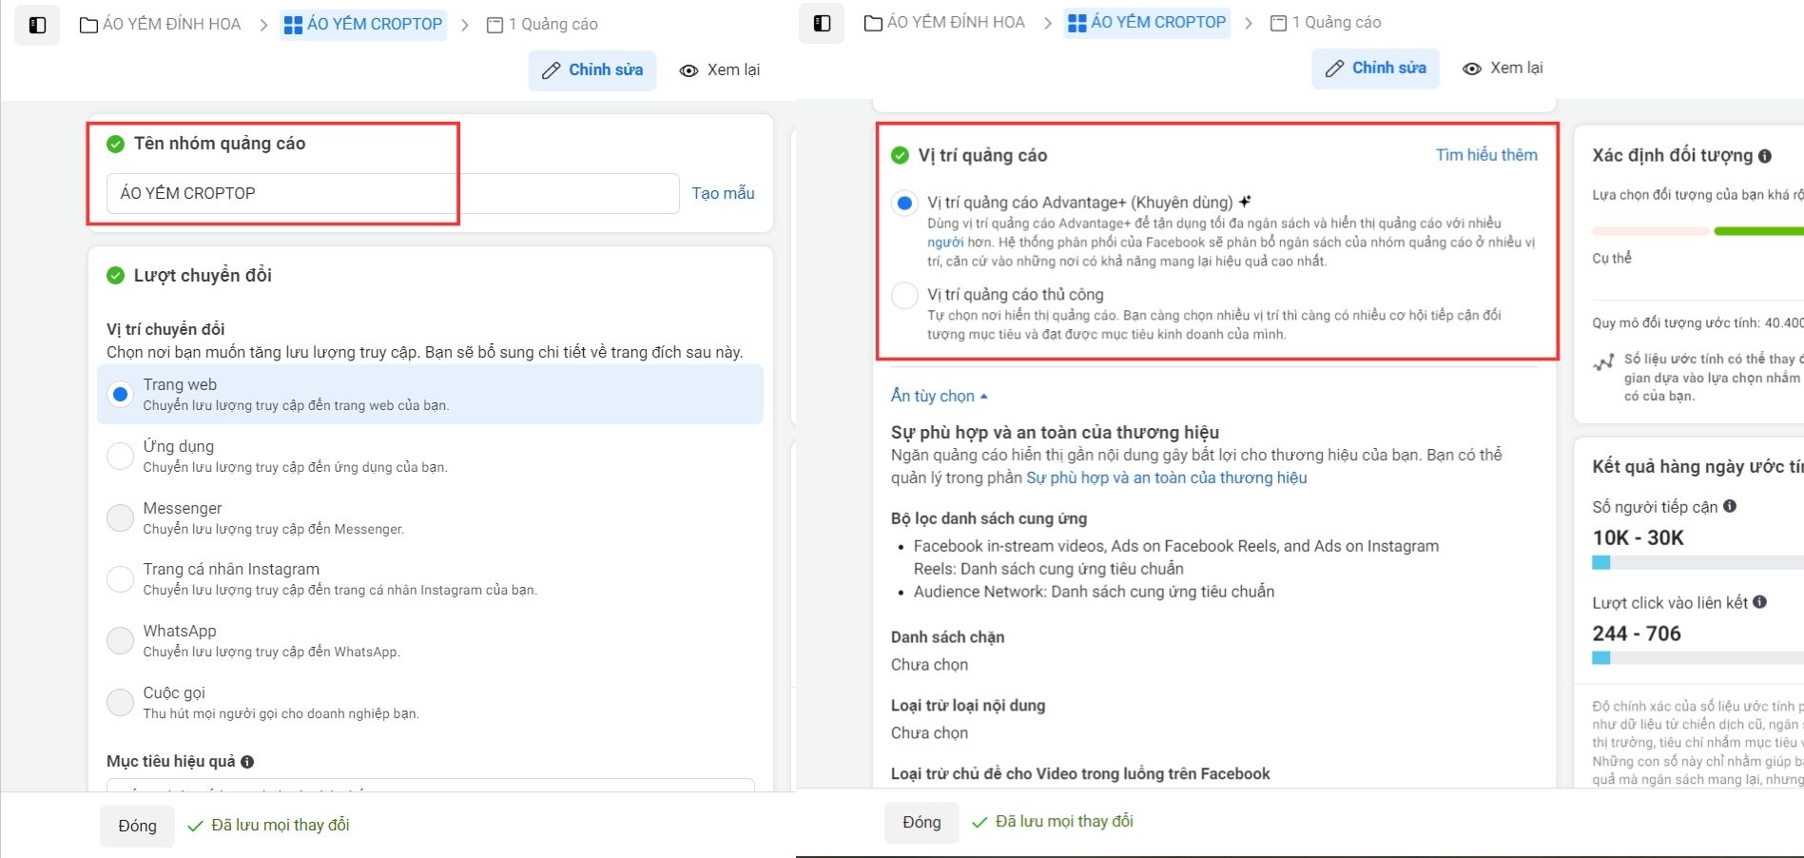The image size is (1804, 858).
Task: Toggle the sidebar panel icon in right window
Action: pos(822,23)
